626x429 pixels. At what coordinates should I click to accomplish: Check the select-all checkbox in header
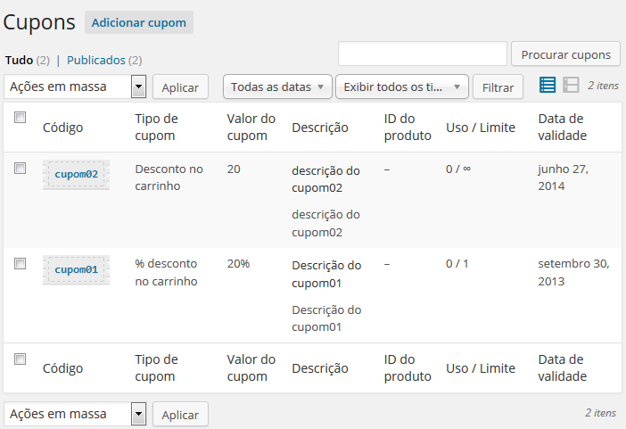click(x=21, y=118)
